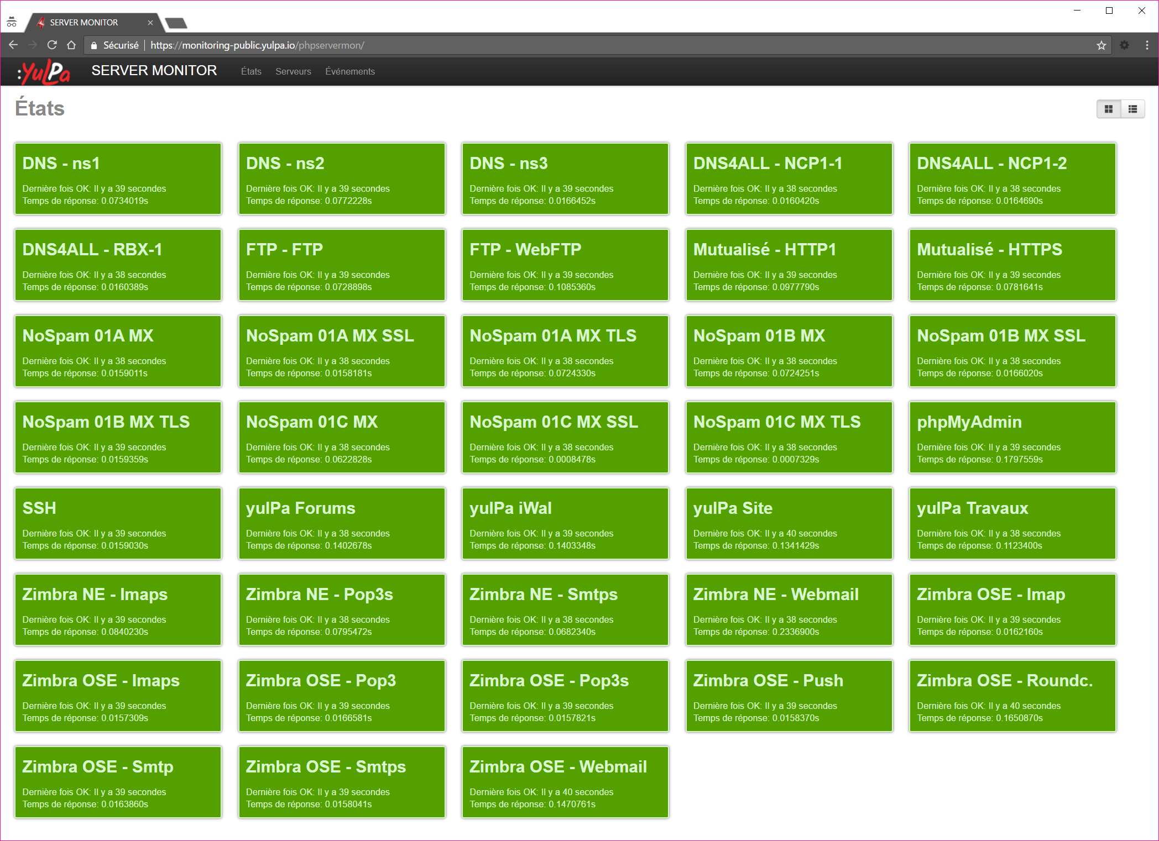Viewport: 1159px width, 841px height.
Task: View Zimbra NE - Imaps card
Action: point(118,609)
